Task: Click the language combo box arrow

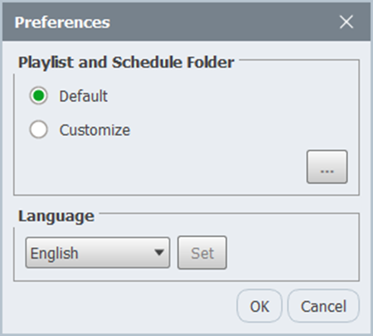Action: coord(159,252)
